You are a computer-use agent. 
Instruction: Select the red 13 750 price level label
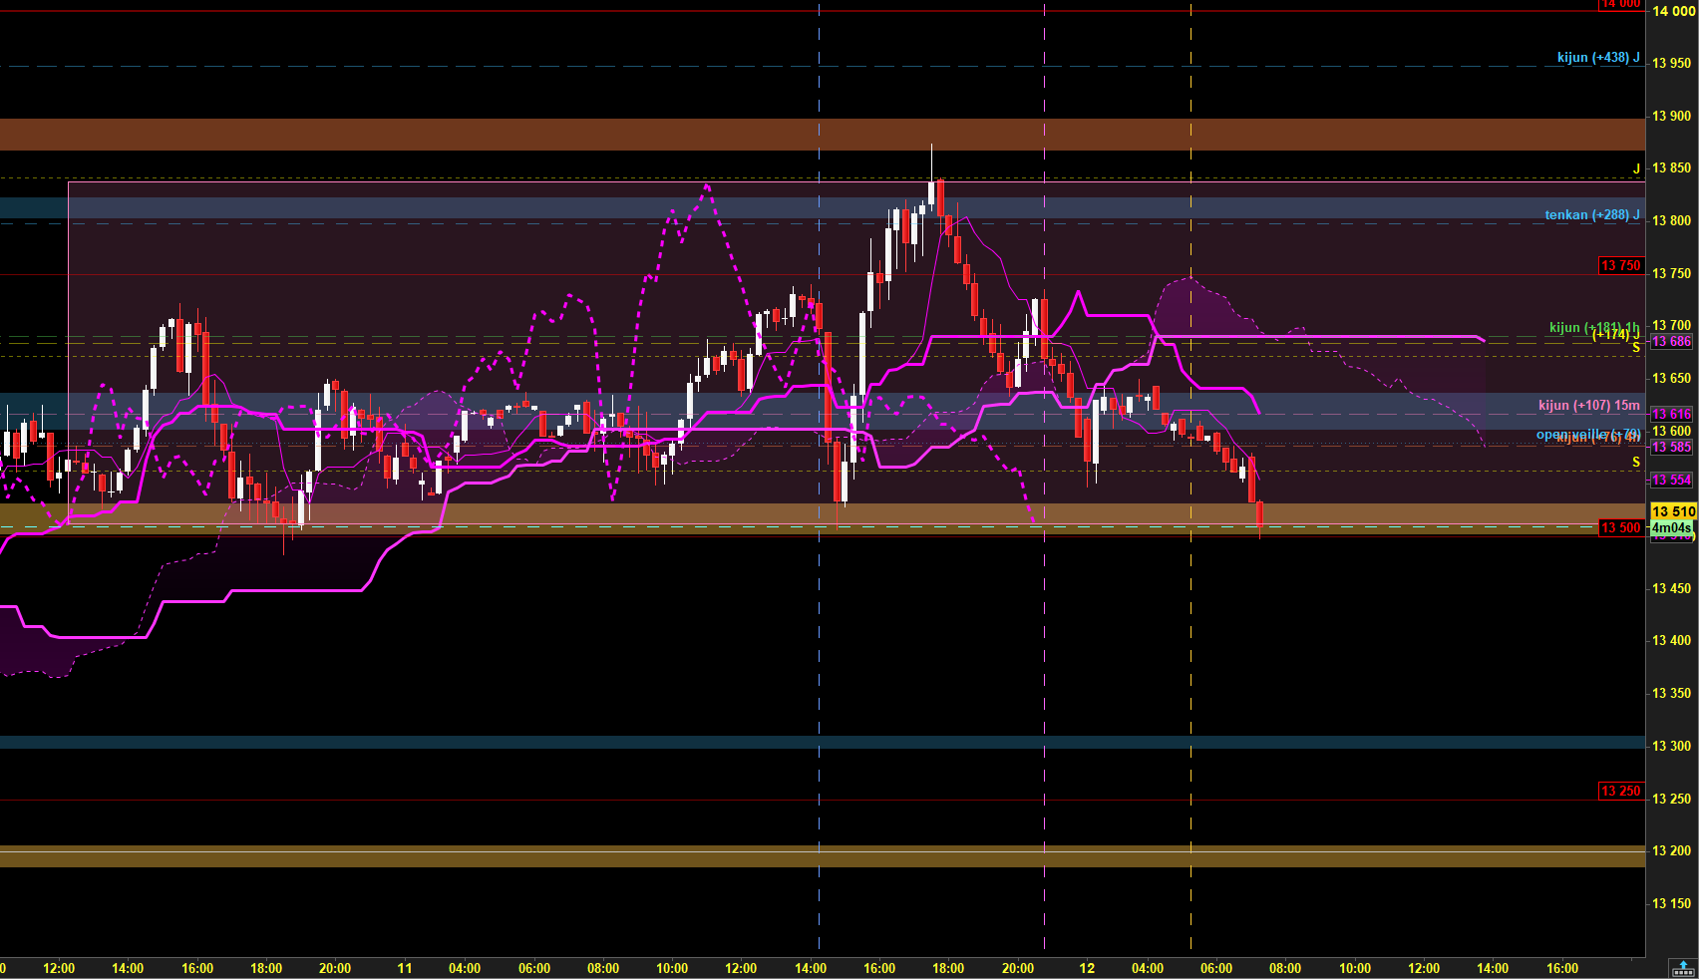1621,265
